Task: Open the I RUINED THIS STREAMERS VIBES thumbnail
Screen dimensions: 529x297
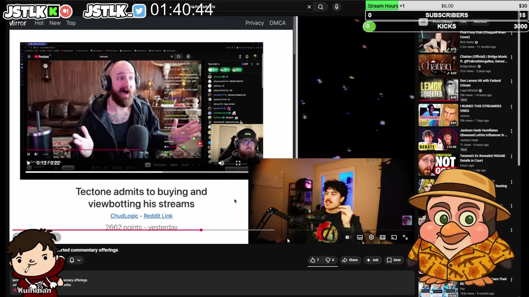Action: click(438, 115)
